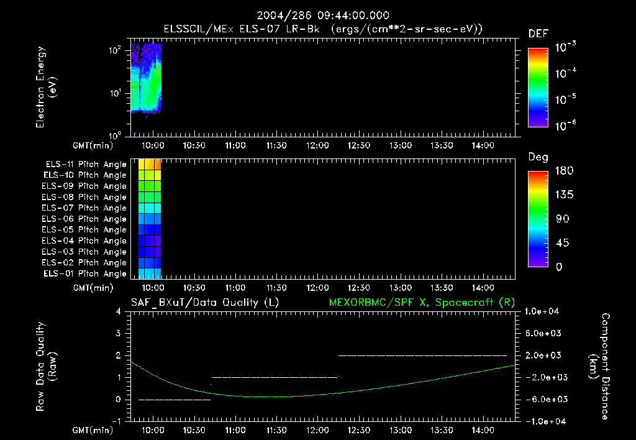The image size is (636, 440).
Task: Click the Deg colorbar heading
Action: tap(538, 157)
